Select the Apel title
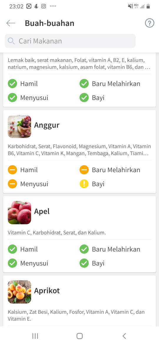This screenshot has width=159, height=345. (x=42, y=211)
